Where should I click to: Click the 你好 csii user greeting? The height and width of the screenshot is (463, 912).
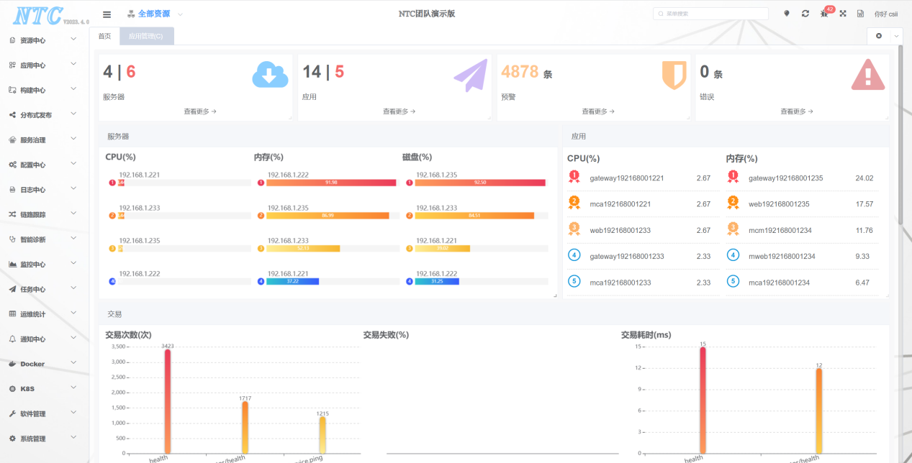[x=885, y=14]
